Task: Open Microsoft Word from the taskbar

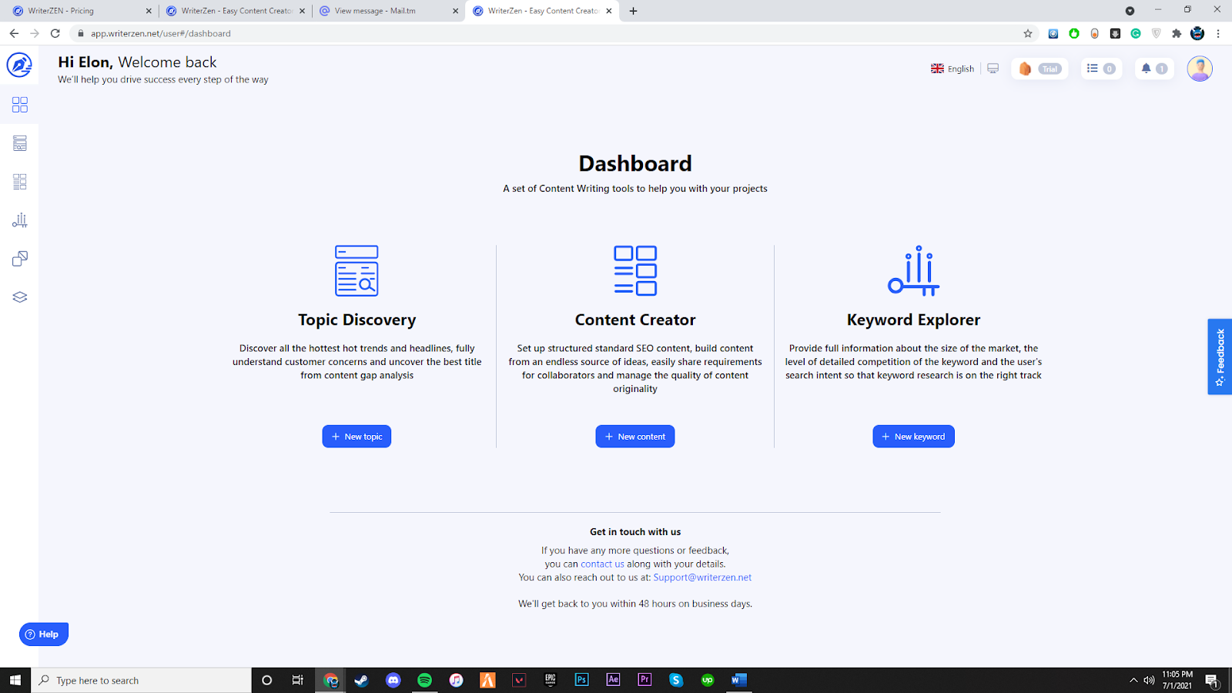Action: coord(738,680)
